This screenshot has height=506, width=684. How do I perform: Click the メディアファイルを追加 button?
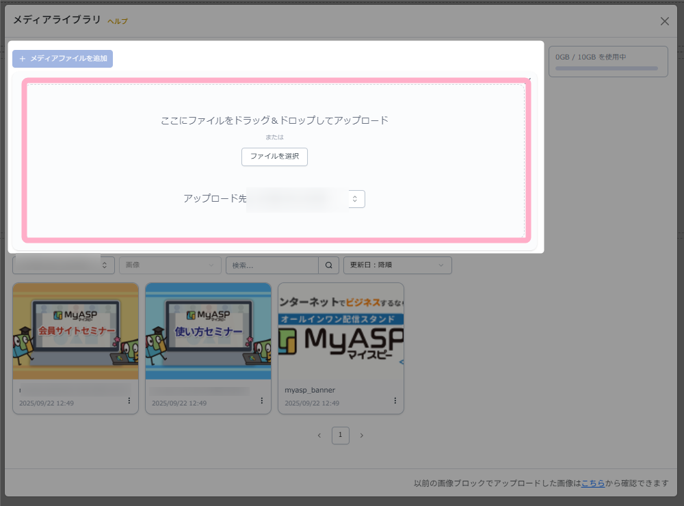62,59
